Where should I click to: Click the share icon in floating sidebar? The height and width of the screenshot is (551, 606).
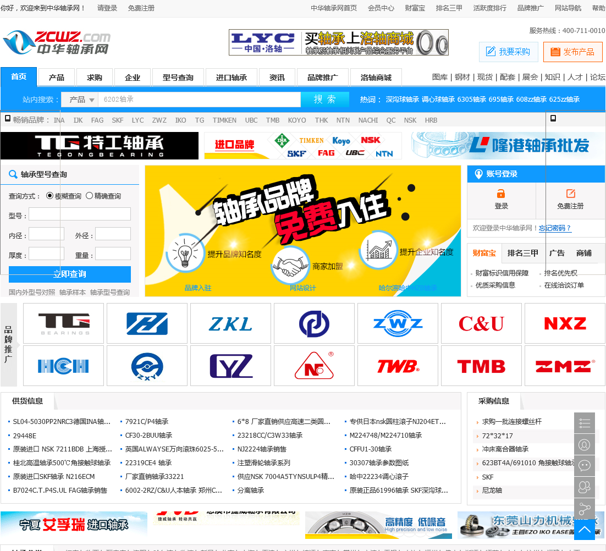(x=584, y=509)
